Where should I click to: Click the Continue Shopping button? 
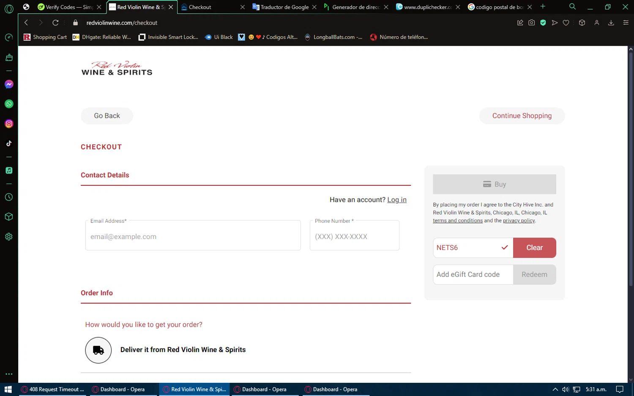point(522,116)
